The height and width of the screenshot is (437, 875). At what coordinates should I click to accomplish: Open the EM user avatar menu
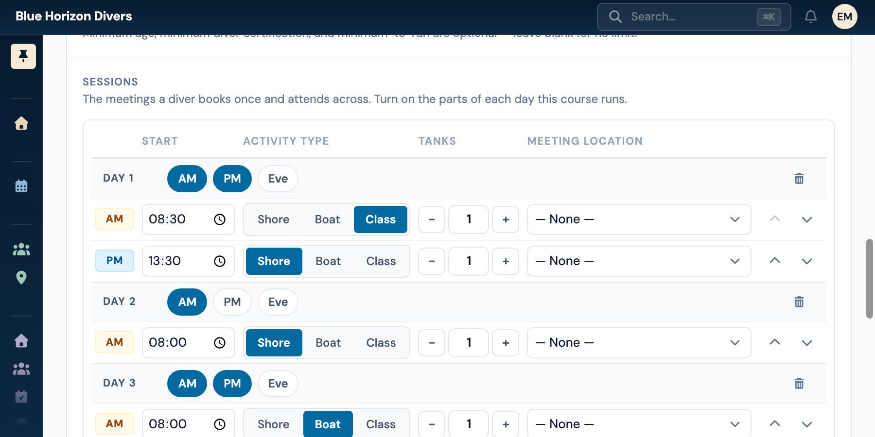pyautogui.click(x=845, y=17)
